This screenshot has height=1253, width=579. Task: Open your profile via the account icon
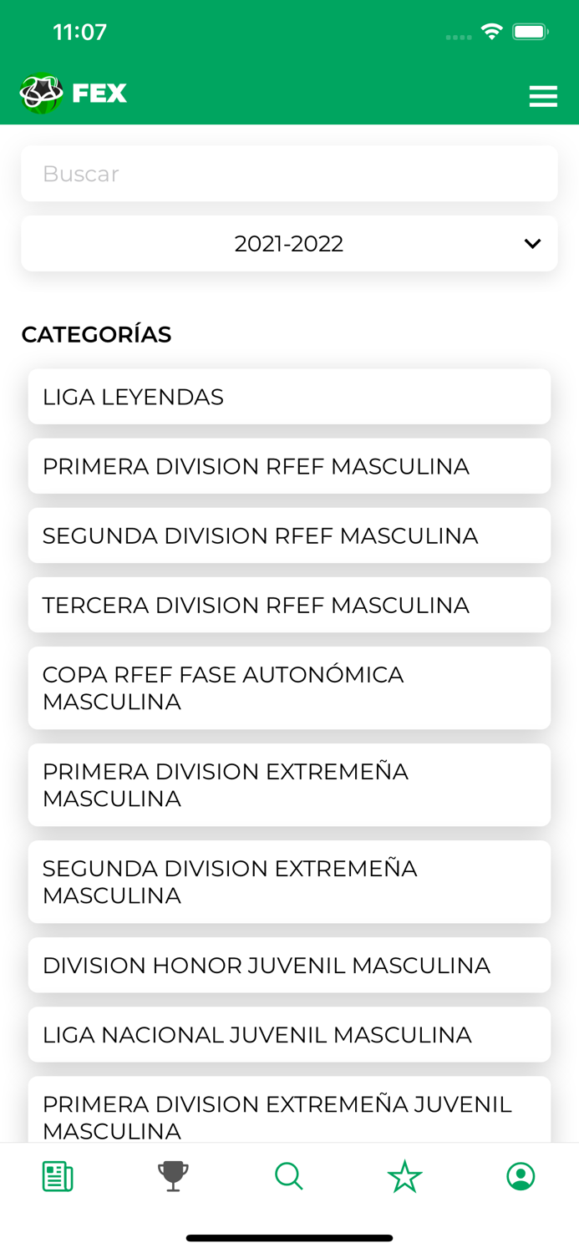click(521, 1175)
